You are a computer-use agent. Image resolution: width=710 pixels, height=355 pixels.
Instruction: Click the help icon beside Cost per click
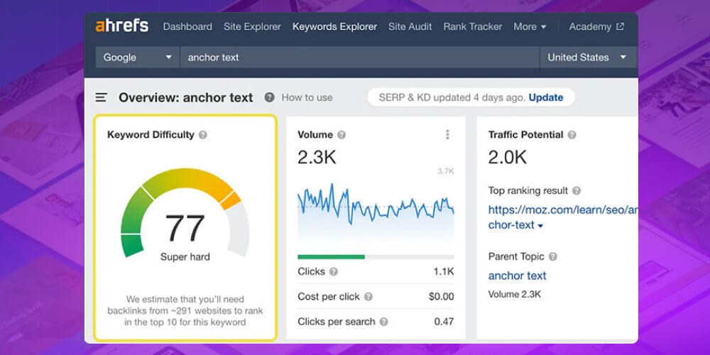368,297
